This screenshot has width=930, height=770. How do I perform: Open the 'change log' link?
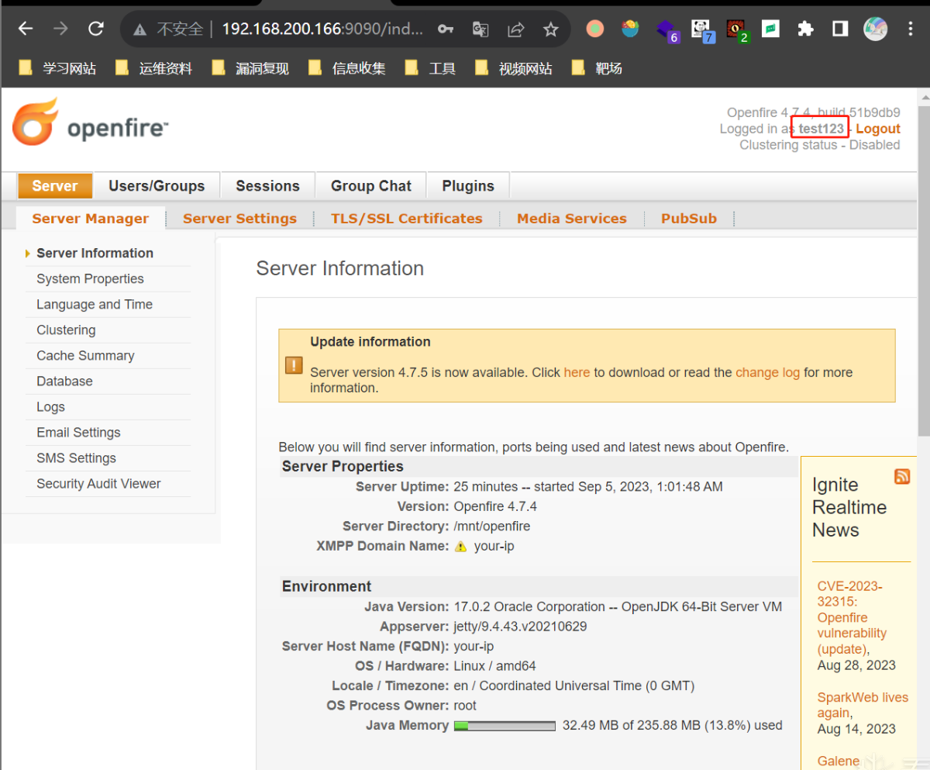(x=767, y=372)
